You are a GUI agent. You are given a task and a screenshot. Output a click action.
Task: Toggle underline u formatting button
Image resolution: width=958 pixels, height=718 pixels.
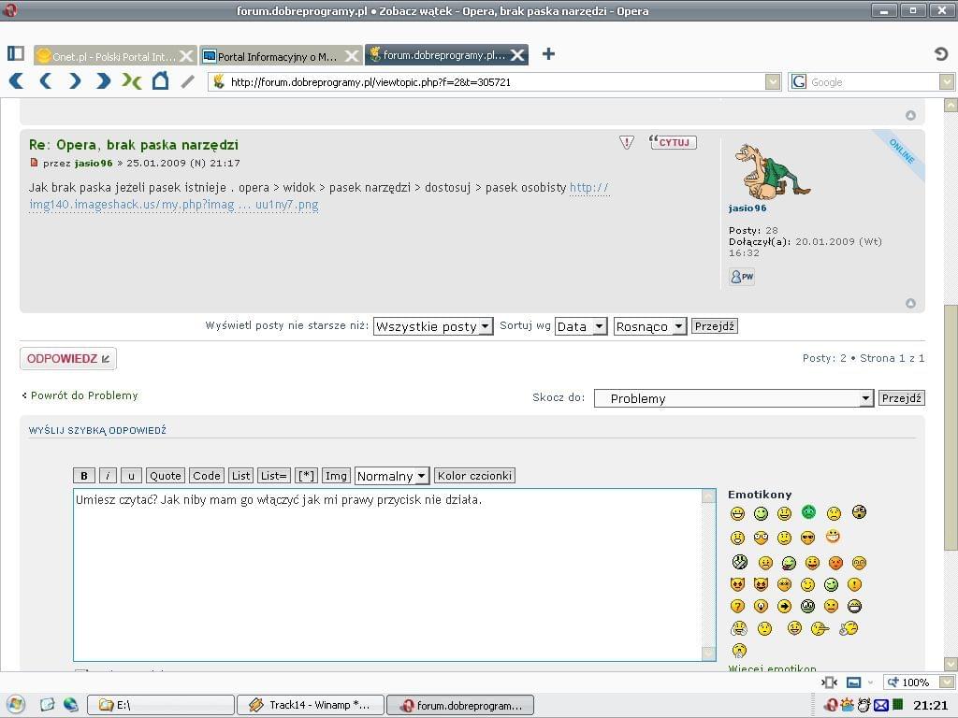pos(131,476)
